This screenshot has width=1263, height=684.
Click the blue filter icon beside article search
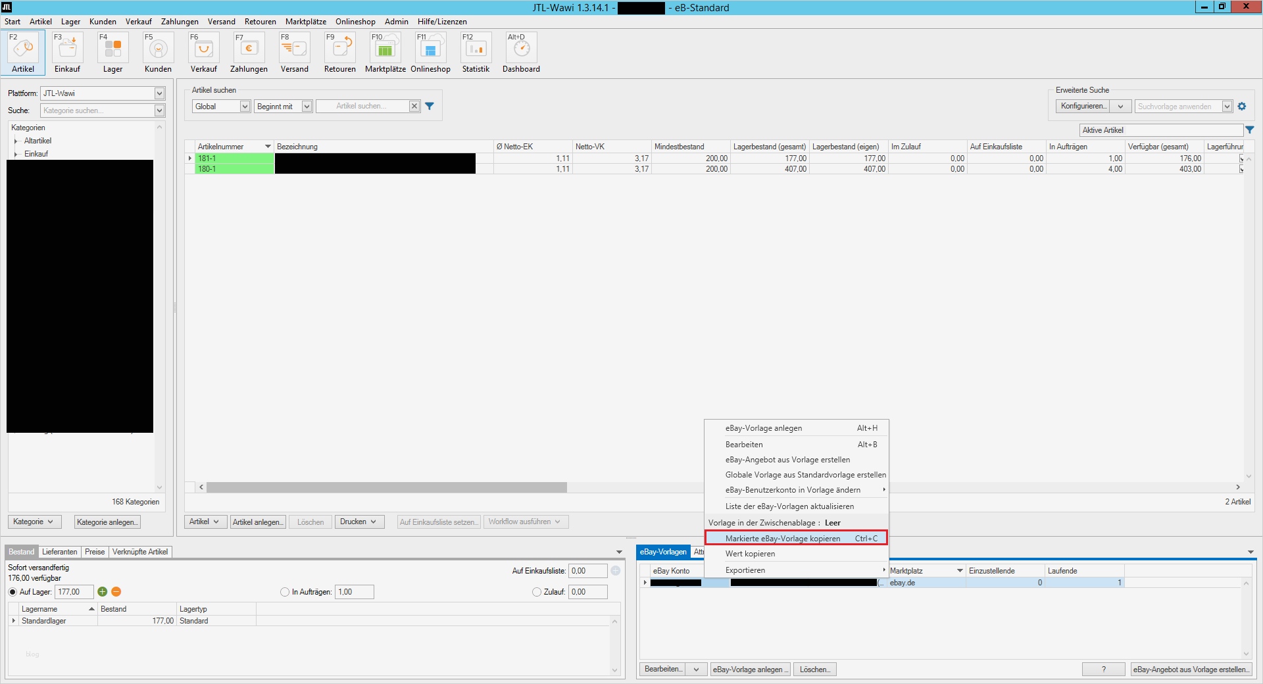(x=430, y=107)
